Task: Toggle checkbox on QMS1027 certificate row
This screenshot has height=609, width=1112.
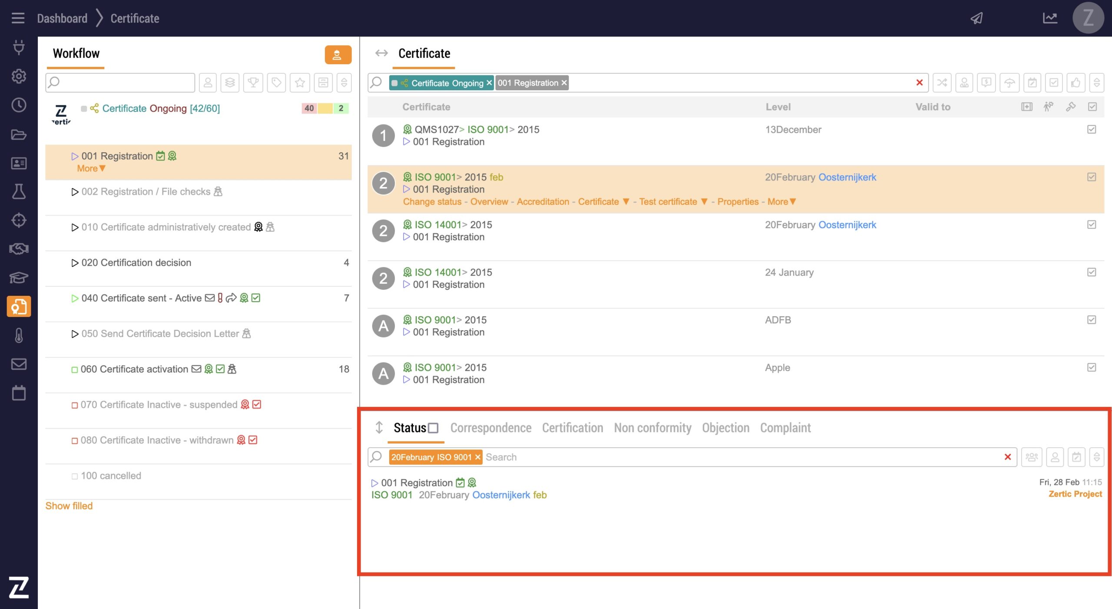Action: pos(1092,129)
